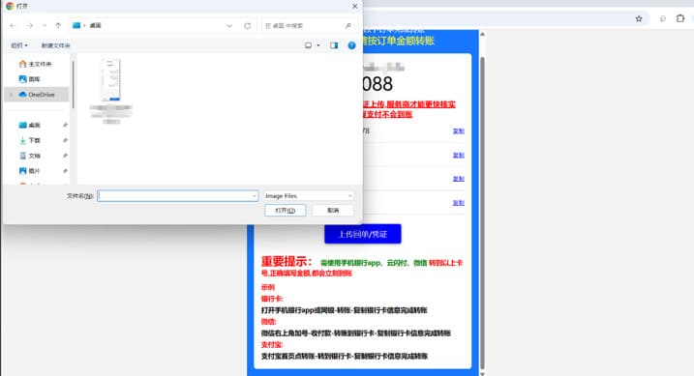Toggle the preview pane icon
Image resolution: width=694 pixels, height=376 pixels.
[334, 45]
